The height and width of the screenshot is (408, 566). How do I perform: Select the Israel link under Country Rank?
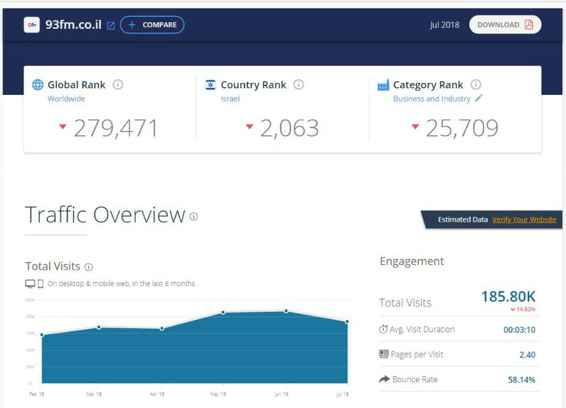[230, 99]
